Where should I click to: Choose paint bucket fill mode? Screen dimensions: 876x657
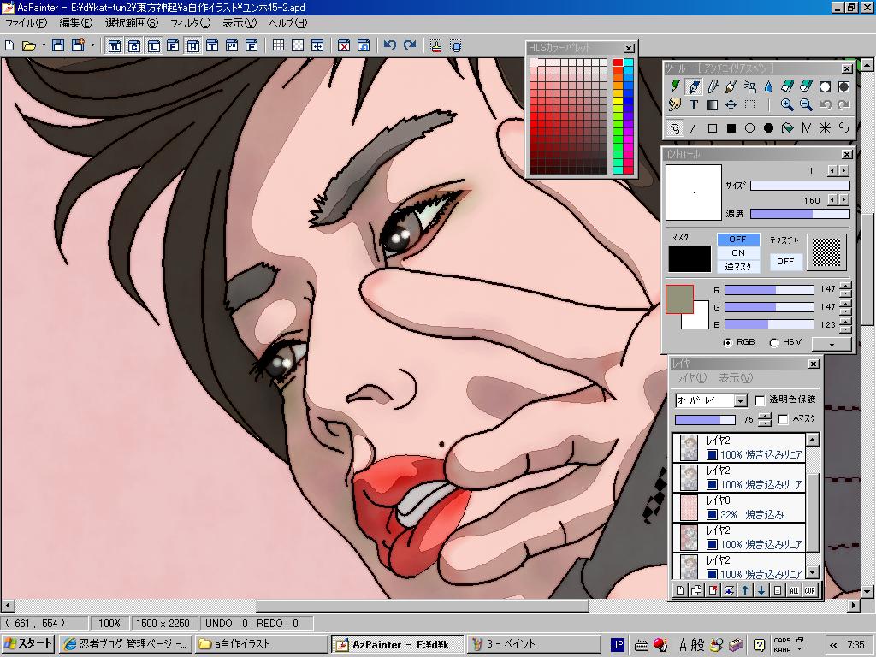point(787,128)
